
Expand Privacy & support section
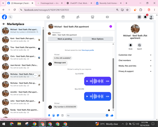click(x=135, y=71)
